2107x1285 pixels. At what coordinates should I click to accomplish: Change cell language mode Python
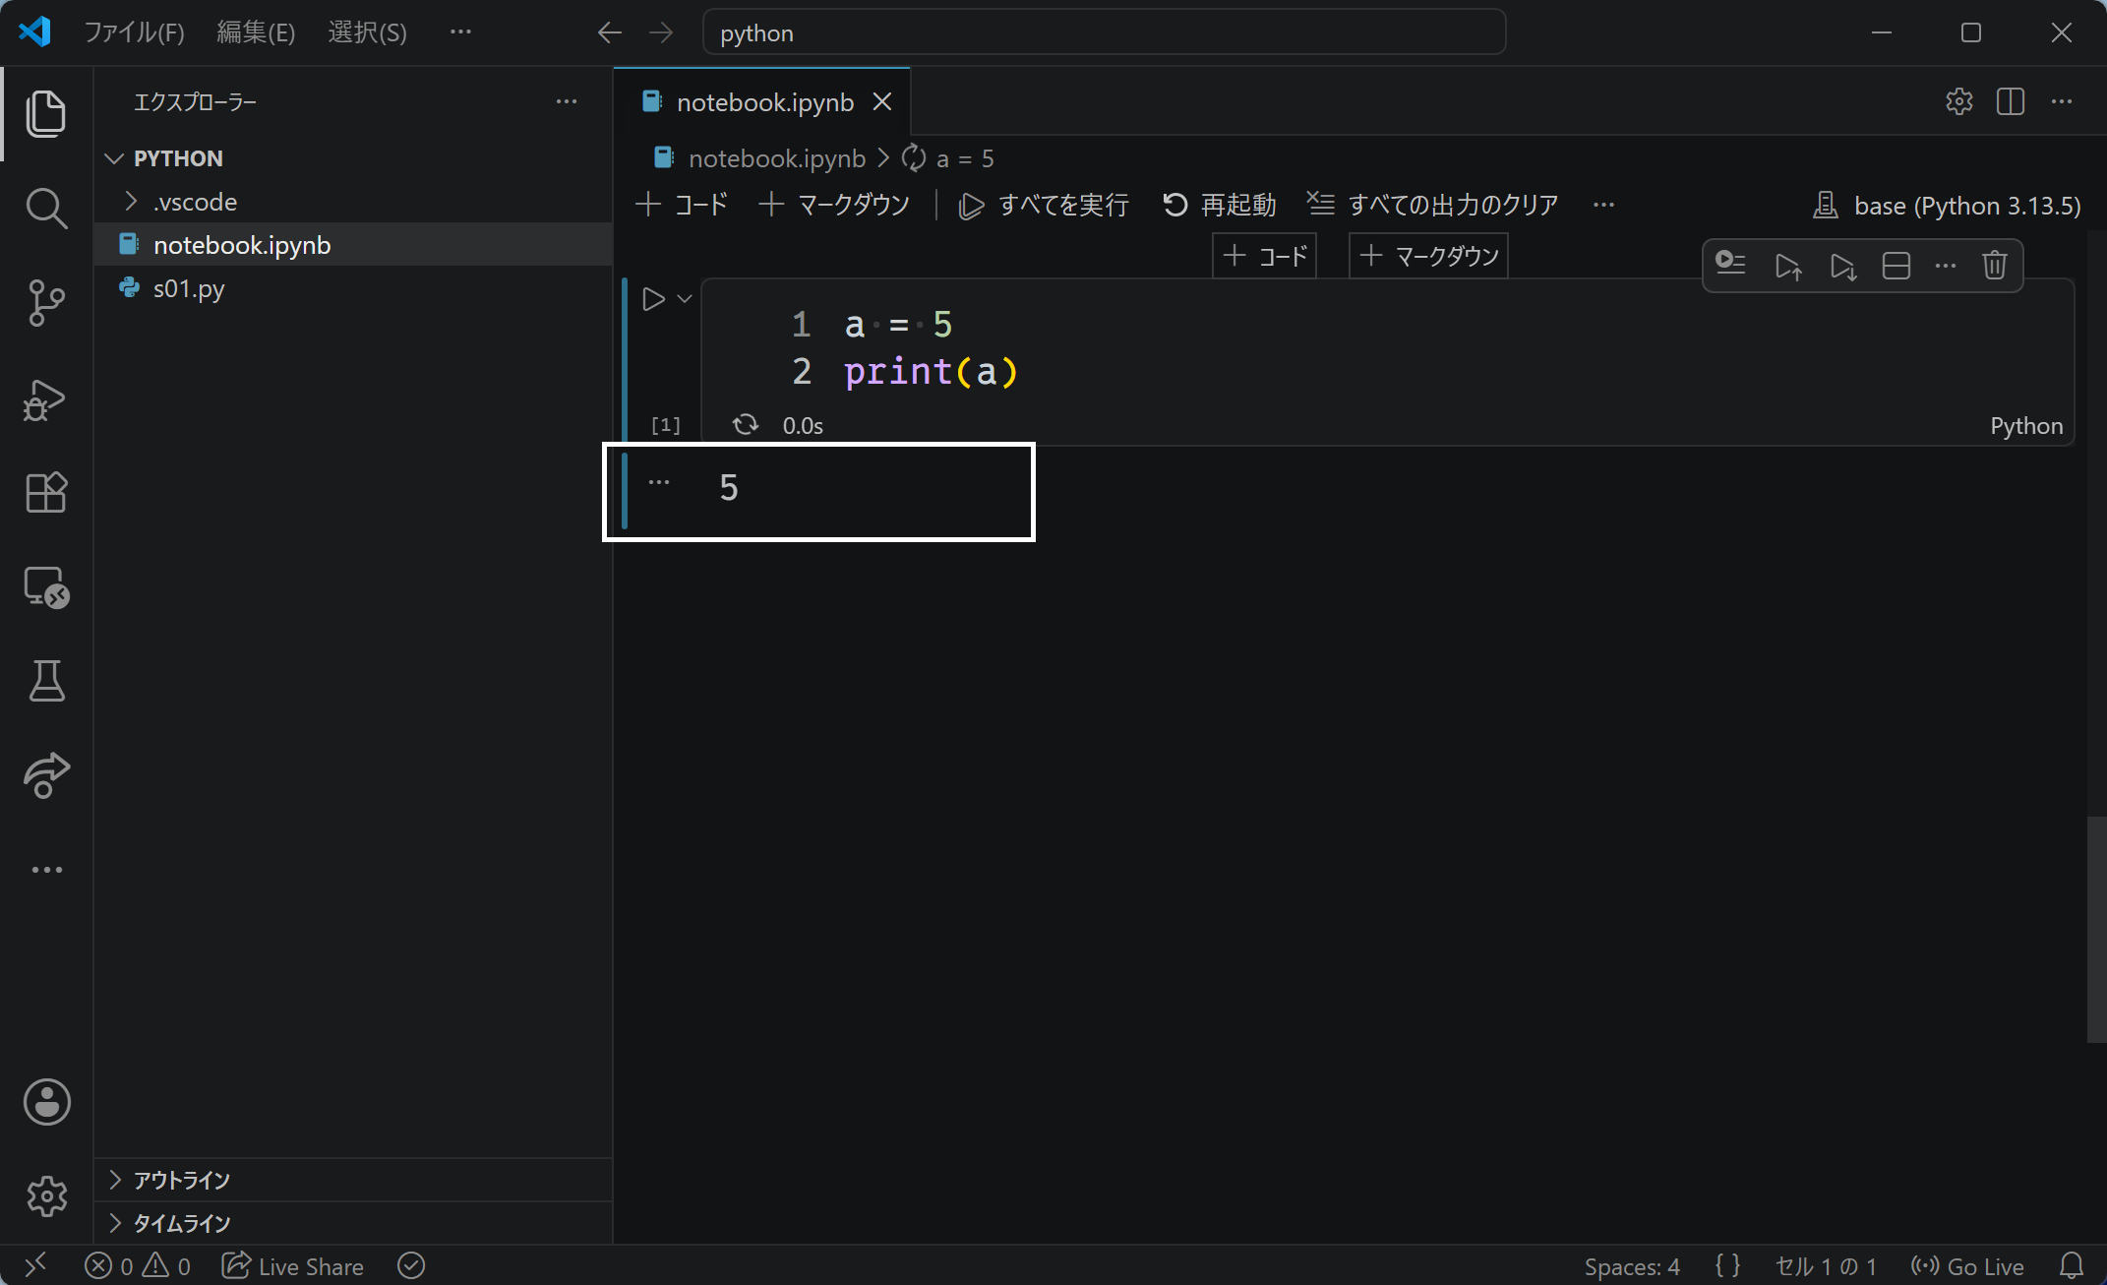(2026, 426)
